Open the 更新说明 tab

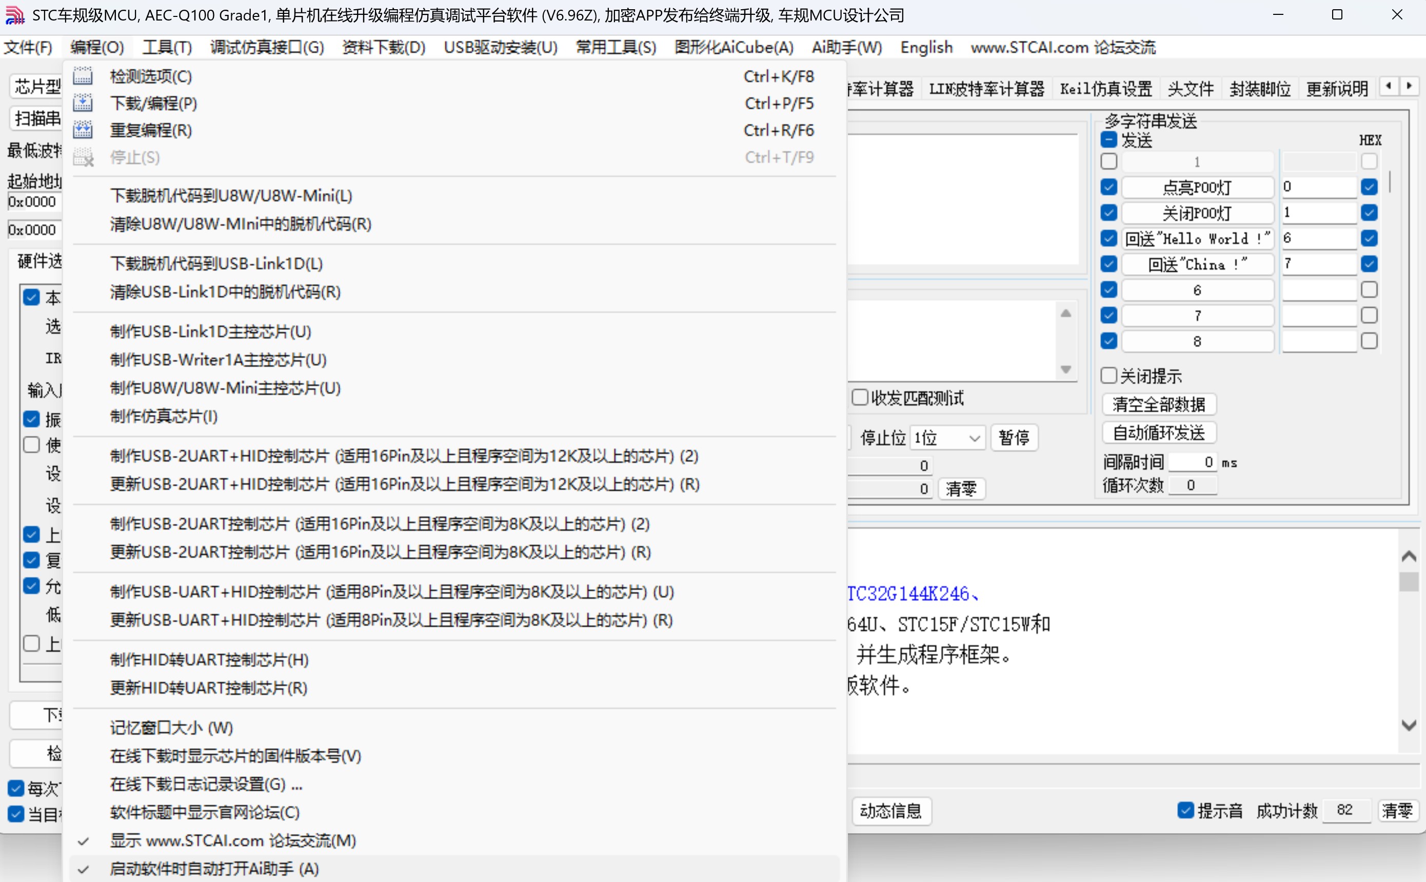(1337, 89)
